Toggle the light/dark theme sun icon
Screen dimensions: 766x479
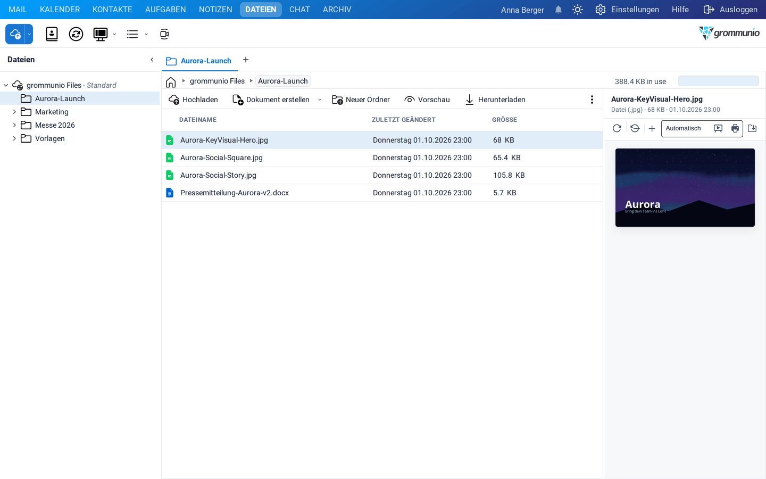pyautogui.click(x=578, y=10)
